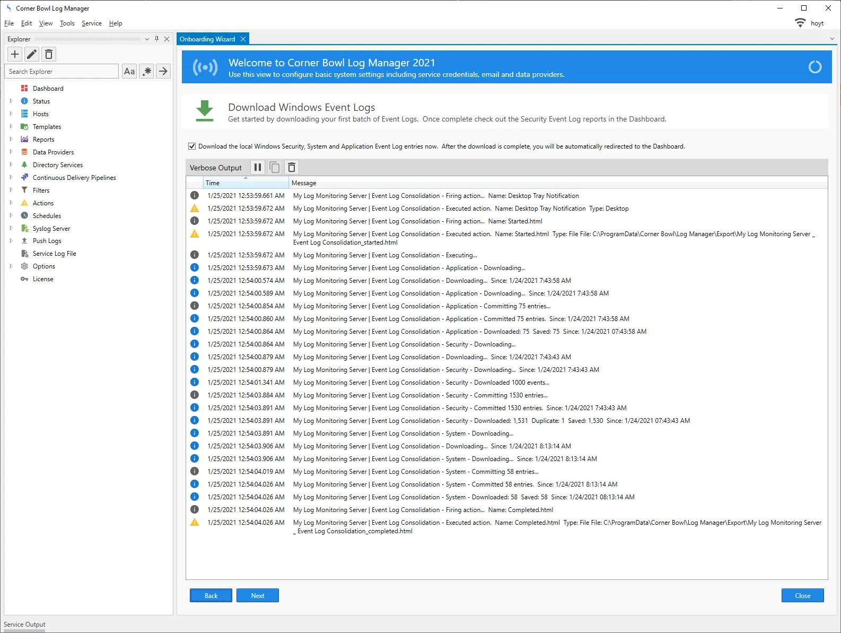Screen dimensions: 841x633
Task: Click the add (plus) icon in Explorer
Action: pos(15,54)
